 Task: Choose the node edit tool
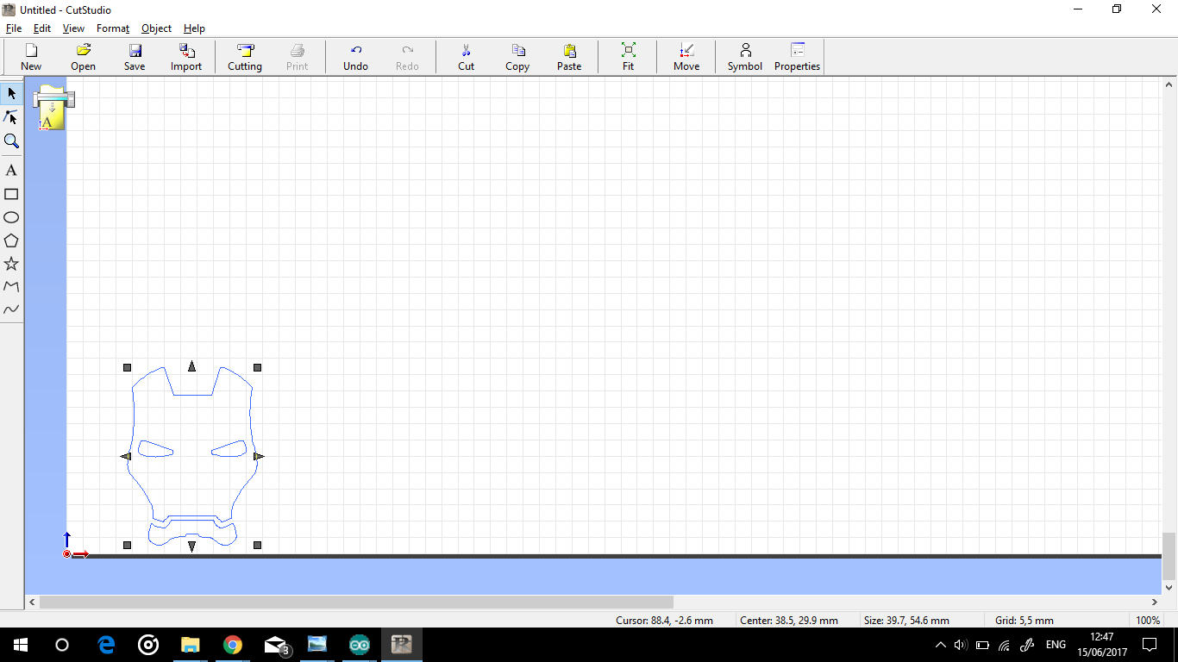pos(11,117)
